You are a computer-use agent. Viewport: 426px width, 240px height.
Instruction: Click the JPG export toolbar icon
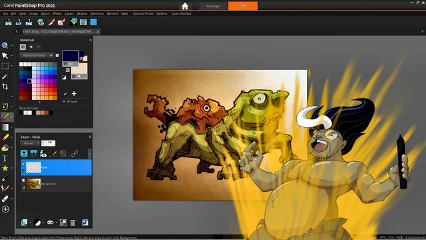(x=8, y=22)
